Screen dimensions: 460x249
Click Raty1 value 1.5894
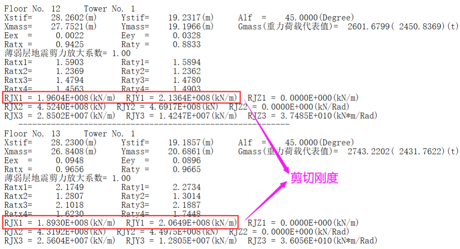[x=187, y=63]
